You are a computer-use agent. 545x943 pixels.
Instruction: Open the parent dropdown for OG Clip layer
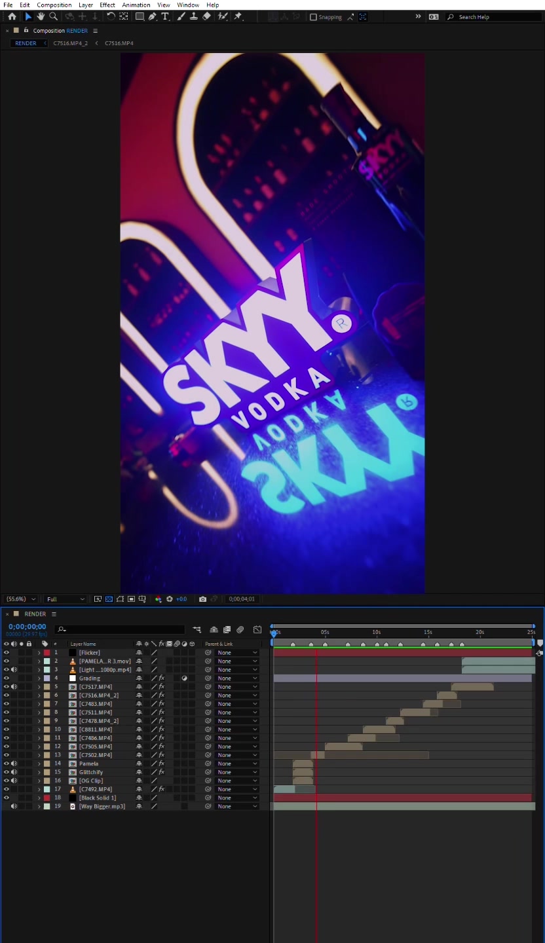pos(237,781)
